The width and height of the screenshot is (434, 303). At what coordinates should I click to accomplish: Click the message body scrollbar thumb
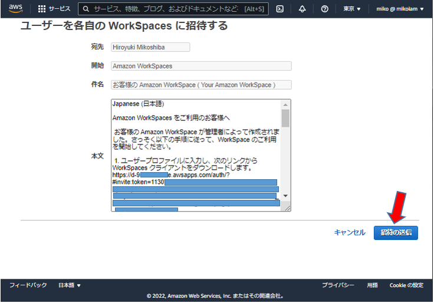pos(285,118)
